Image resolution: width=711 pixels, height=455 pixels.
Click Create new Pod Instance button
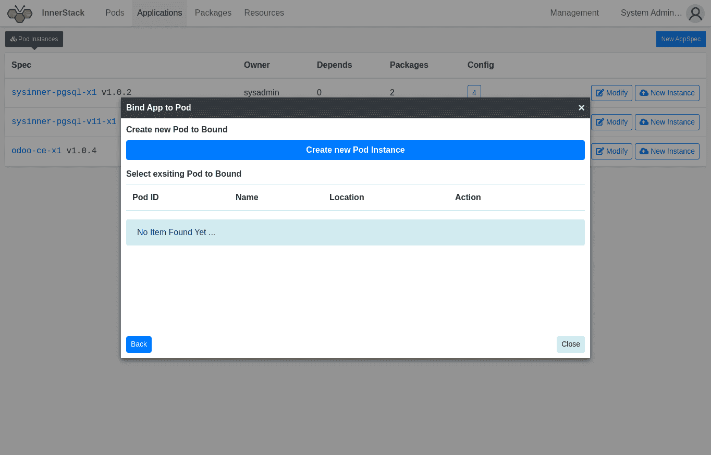[x=355, y=150]
